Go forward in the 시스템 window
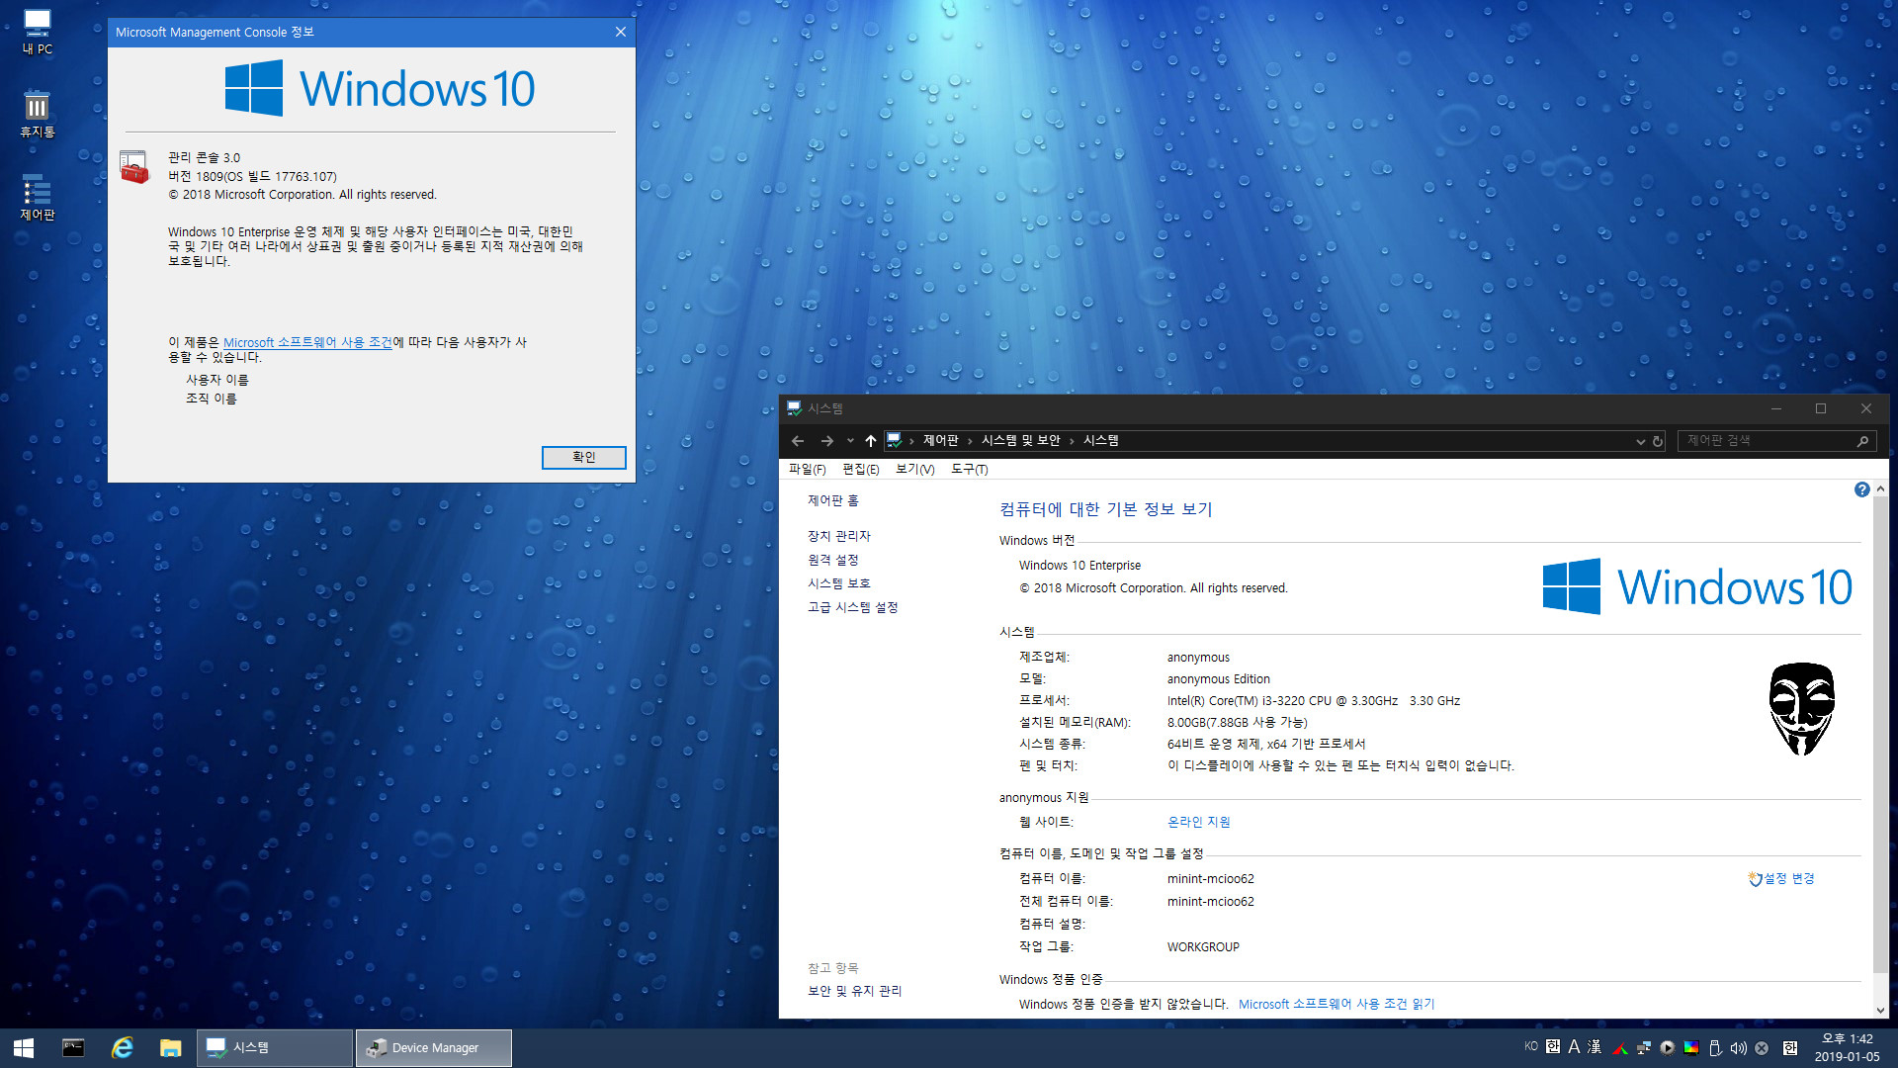Image resolution: width=1898 pixels, height=1068 pixels. click(827, 441)
